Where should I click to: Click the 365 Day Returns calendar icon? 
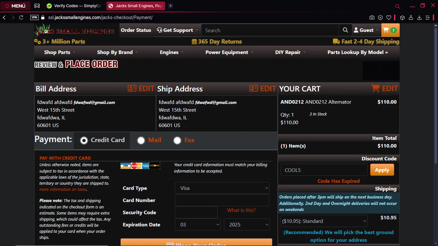(x=194, y=41)
